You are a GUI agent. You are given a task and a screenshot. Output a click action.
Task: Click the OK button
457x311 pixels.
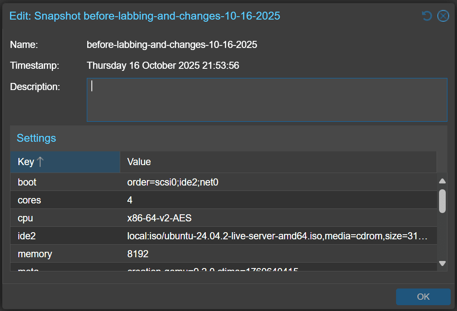423,296
